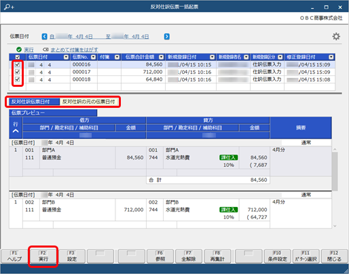Open the settings gear icon
Viewport: 349px width, 274px height.
[x=336, y=37]
